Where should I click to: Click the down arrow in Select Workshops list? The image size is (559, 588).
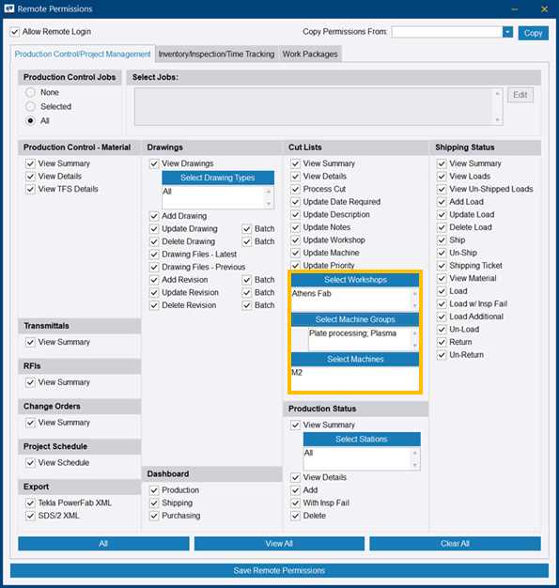click(x=414, y=305)
